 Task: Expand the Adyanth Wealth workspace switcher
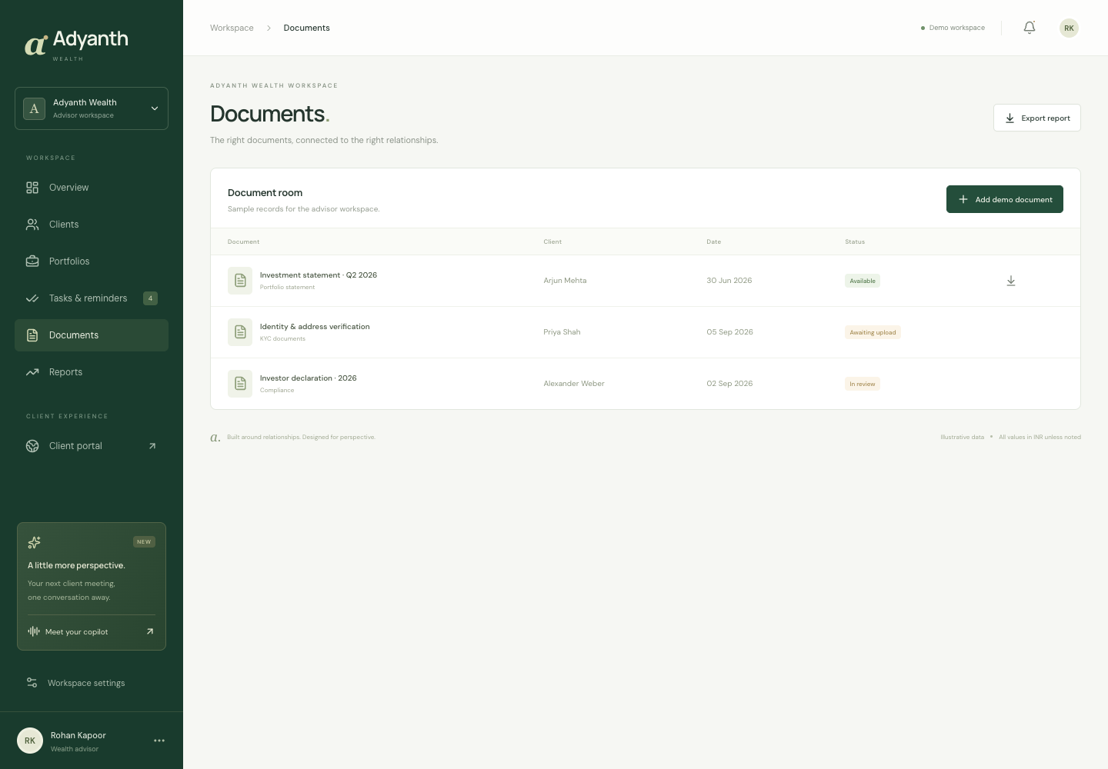pyautogui.click(x=92, y=108)
